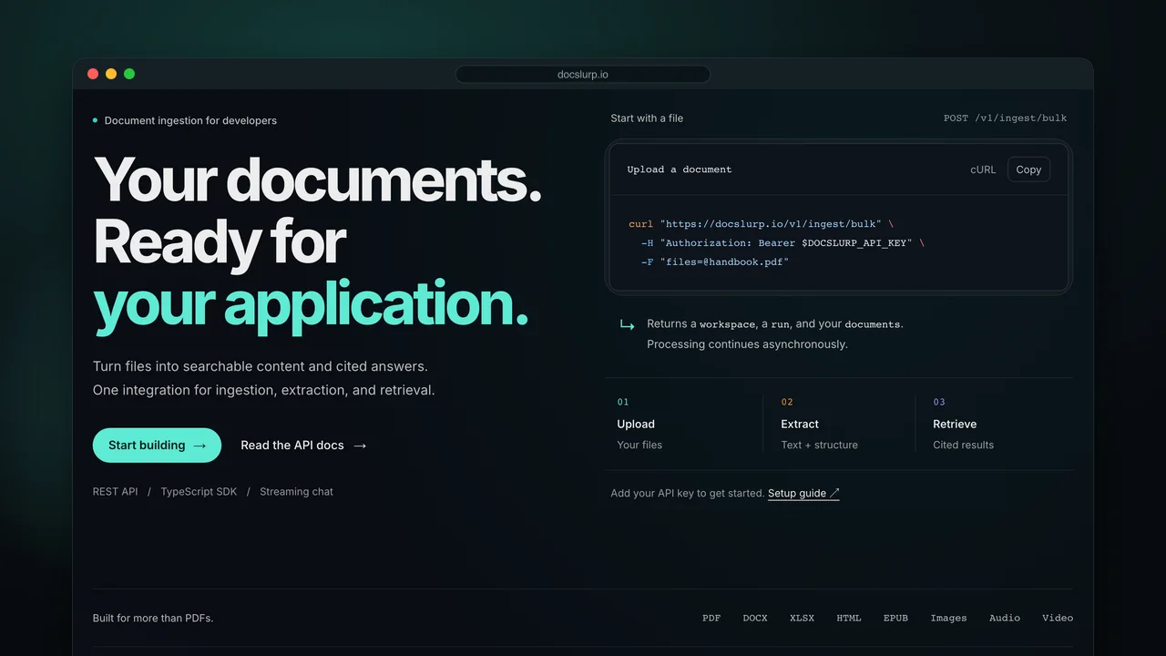Click the Upload a document heading
The image size is (1166, 656).
[x=680, y=169]
